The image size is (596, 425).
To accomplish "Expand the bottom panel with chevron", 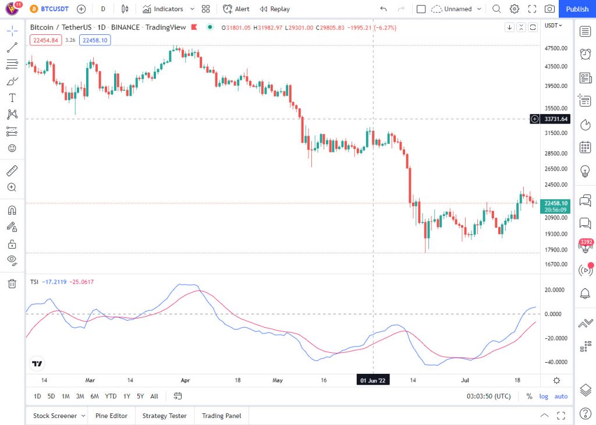I will (544, 416).
